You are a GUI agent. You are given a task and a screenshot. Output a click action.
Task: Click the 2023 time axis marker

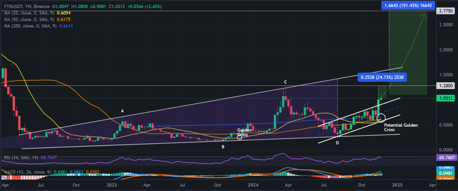coord(111,184)
